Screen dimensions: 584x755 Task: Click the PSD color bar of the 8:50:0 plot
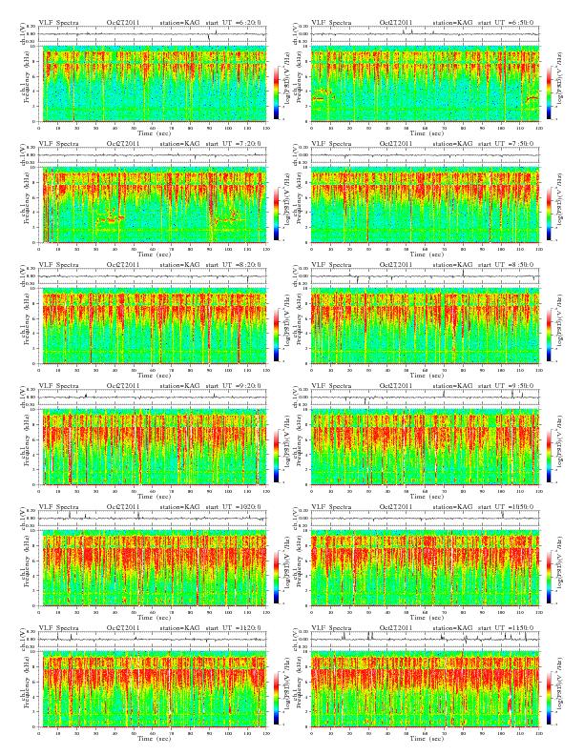pyautogui.click(x=550, y=335)
